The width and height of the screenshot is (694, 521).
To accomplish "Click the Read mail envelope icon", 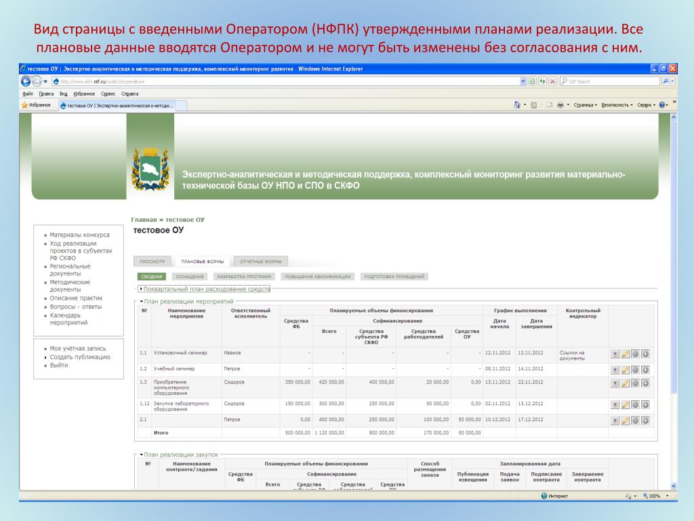I will click(x=549, y=105).
